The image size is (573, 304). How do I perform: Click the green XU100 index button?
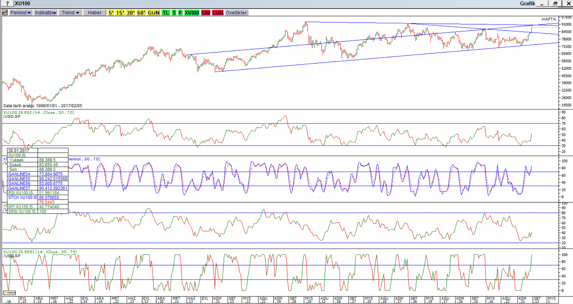pos(191,13)
